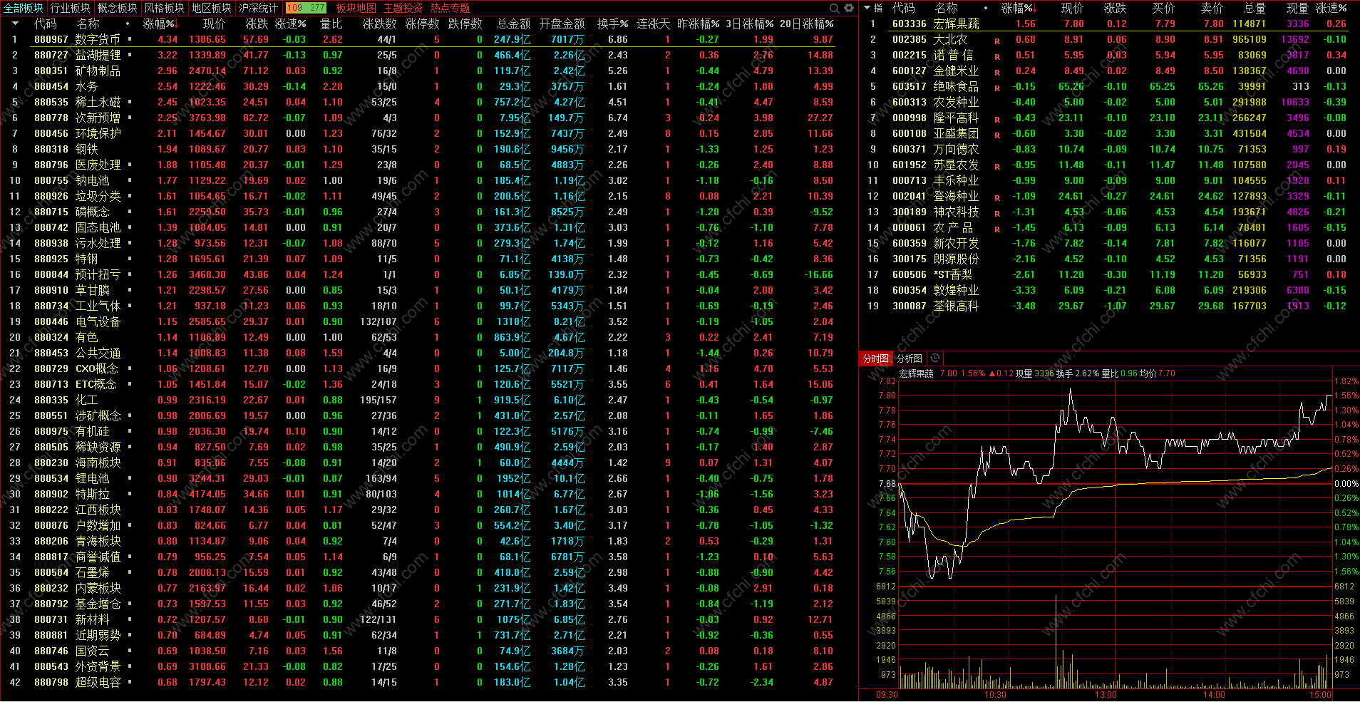The image size is (1360, 702).
Task: Select the 880534 锂电池 sector row
Action: coord(429,478)
